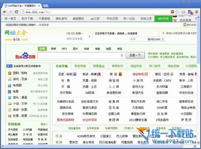Click the 团购 shopping icon in the sidebar
Viewport: 201px width, 149px height.
tap(10, 73)
